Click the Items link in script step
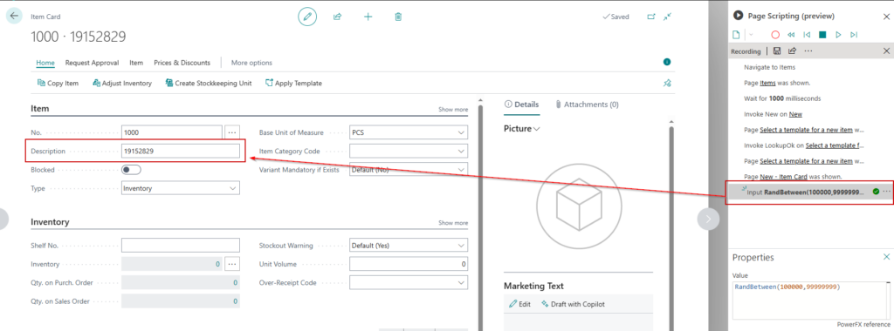894x331 pixels. tap(767, 83)
